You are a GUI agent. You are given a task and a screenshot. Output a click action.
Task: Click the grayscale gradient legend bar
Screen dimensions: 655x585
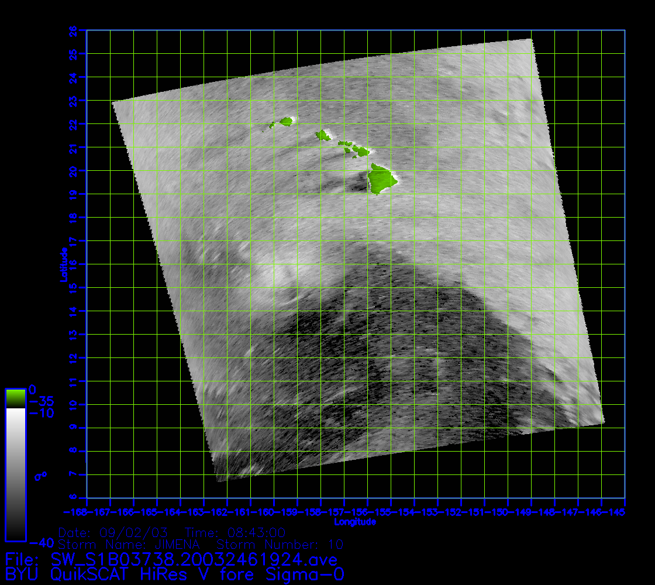(x=15, y=474)
